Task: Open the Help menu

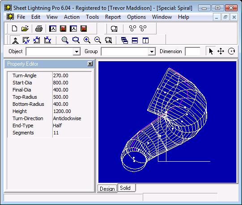Action: point(183,17)
